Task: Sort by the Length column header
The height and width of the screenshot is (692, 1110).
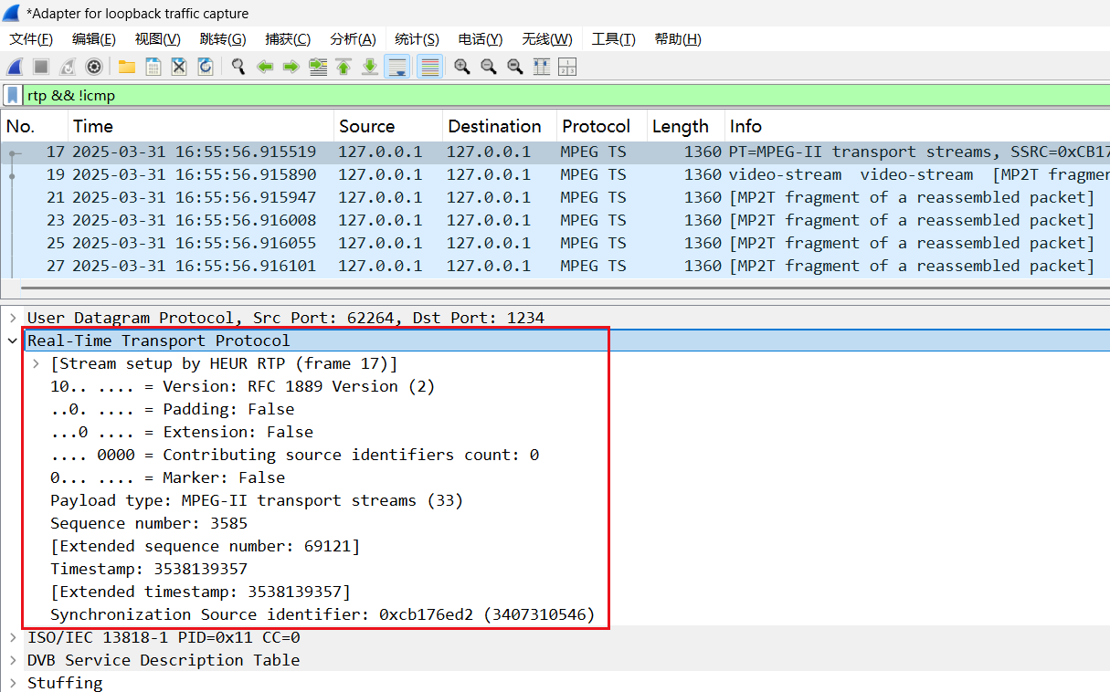Action: click(x=686, y=126)
